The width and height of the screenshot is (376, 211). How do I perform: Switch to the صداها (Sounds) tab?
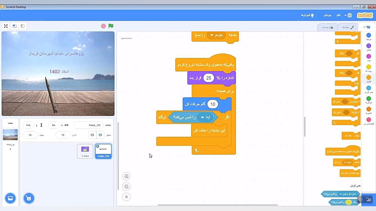(327, 27)
